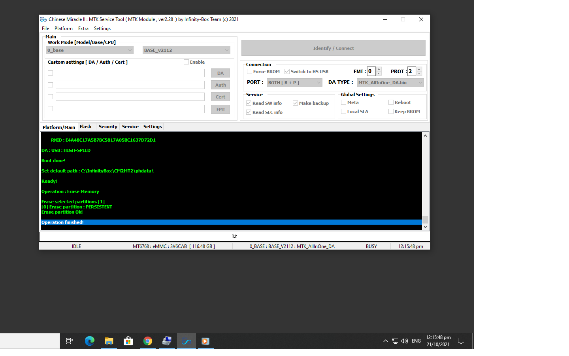
Task: Open the Extra menu
Action: (x=83, y=28)
